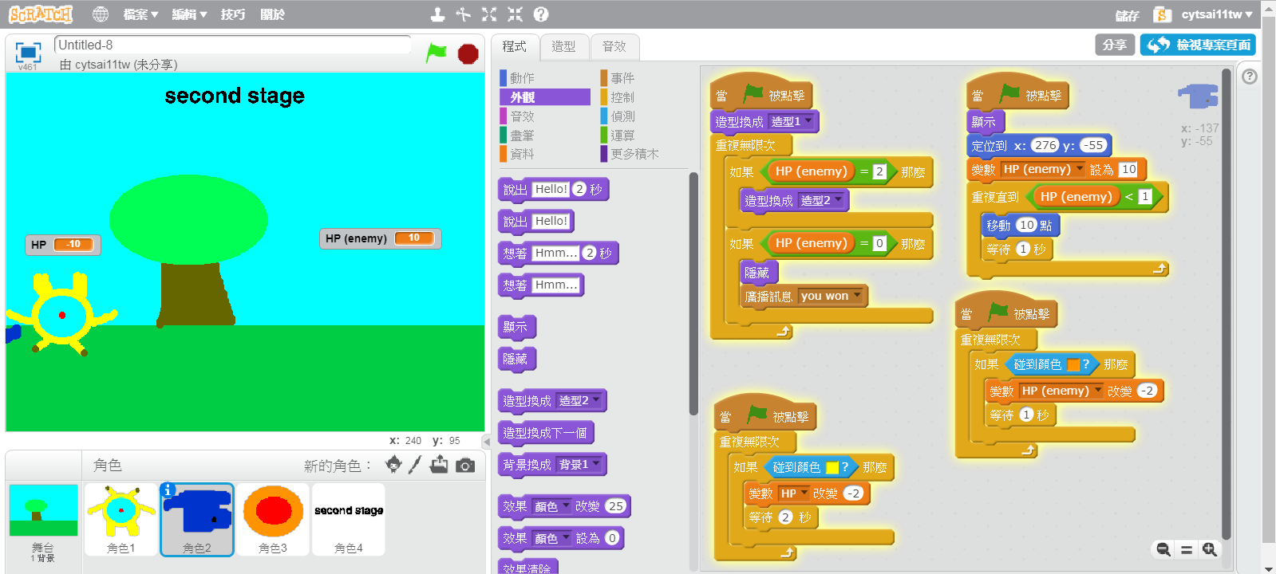
Task: Open 造型2 dropdown in palette block
Action: tap(579, 400)
